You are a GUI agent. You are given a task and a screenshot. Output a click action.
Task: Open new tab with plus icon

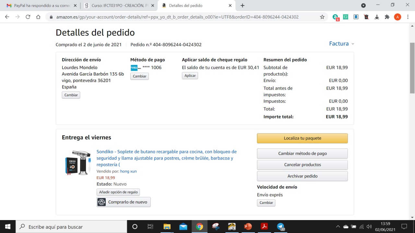[243, 6]
